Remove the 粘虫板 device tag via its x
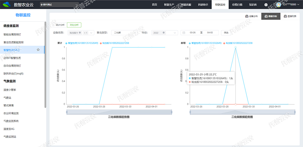Image resolution: width=303 pixels, height=147 pixels. tap(80, 33)
